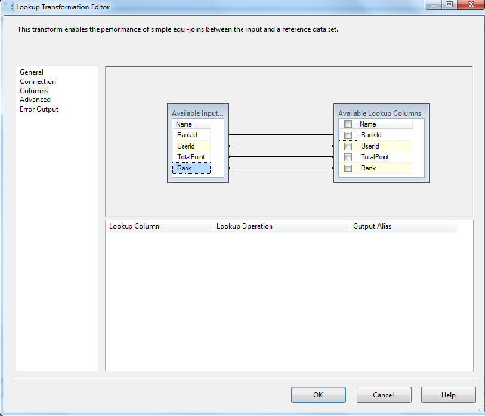The height and width of the screenshot is (416, 485).
Task: Click the Lookup Transformation Editor title icon
Action: [x=9, y=7]
